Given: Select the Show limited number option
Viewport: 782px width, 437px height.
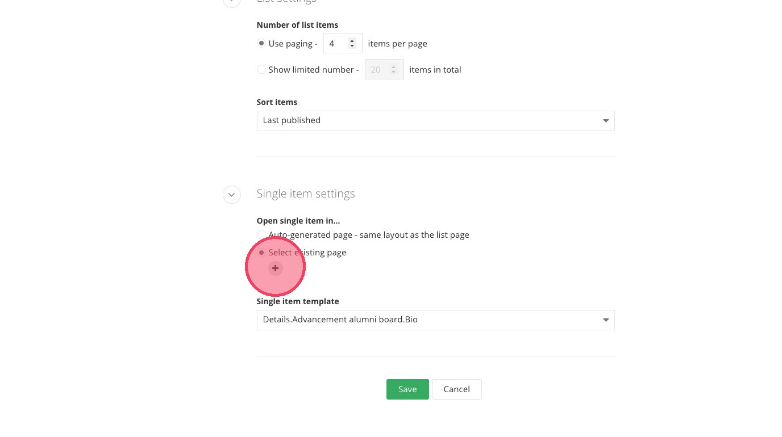Looking at the screenshot, I should click(261, 70).
